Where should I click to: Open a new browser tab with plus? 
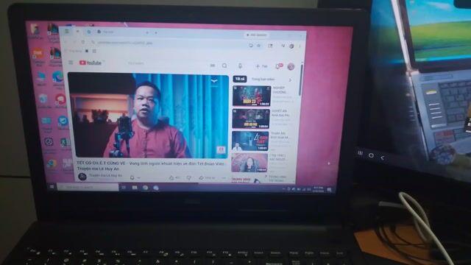point(156,32)
